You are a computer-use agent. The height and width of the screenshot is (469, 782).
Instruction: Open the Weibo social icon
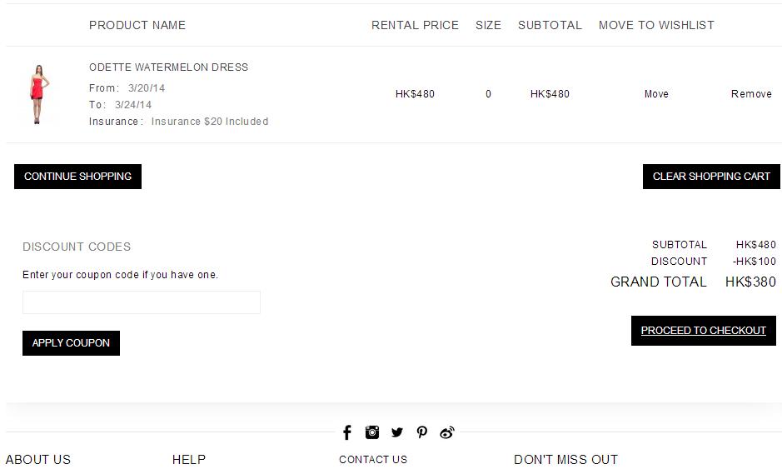pyautogui.click(x=447, y=432)
